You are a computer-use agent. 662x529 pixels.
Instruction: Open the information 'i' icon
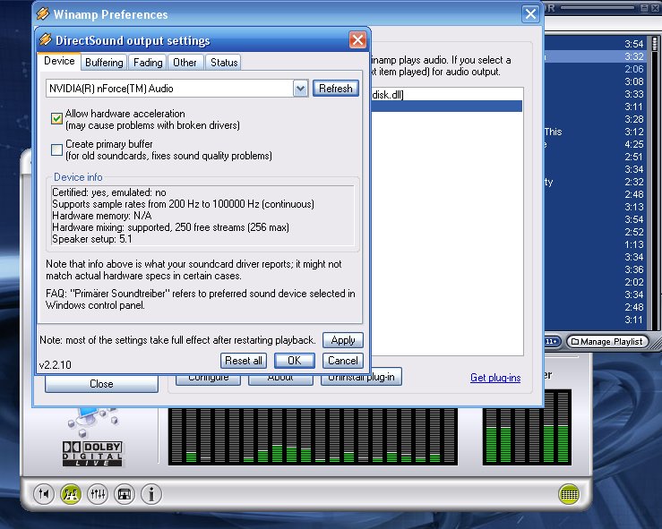(151, 493)
